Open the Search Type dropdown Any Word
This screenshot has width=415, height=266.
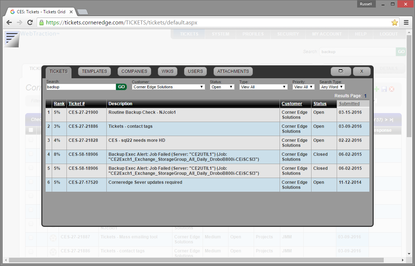click(332, 87)
